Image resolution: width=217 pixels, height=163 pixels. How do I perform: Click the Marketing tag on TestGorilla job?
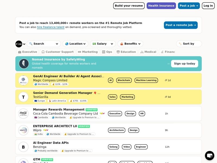click(127, 97)
